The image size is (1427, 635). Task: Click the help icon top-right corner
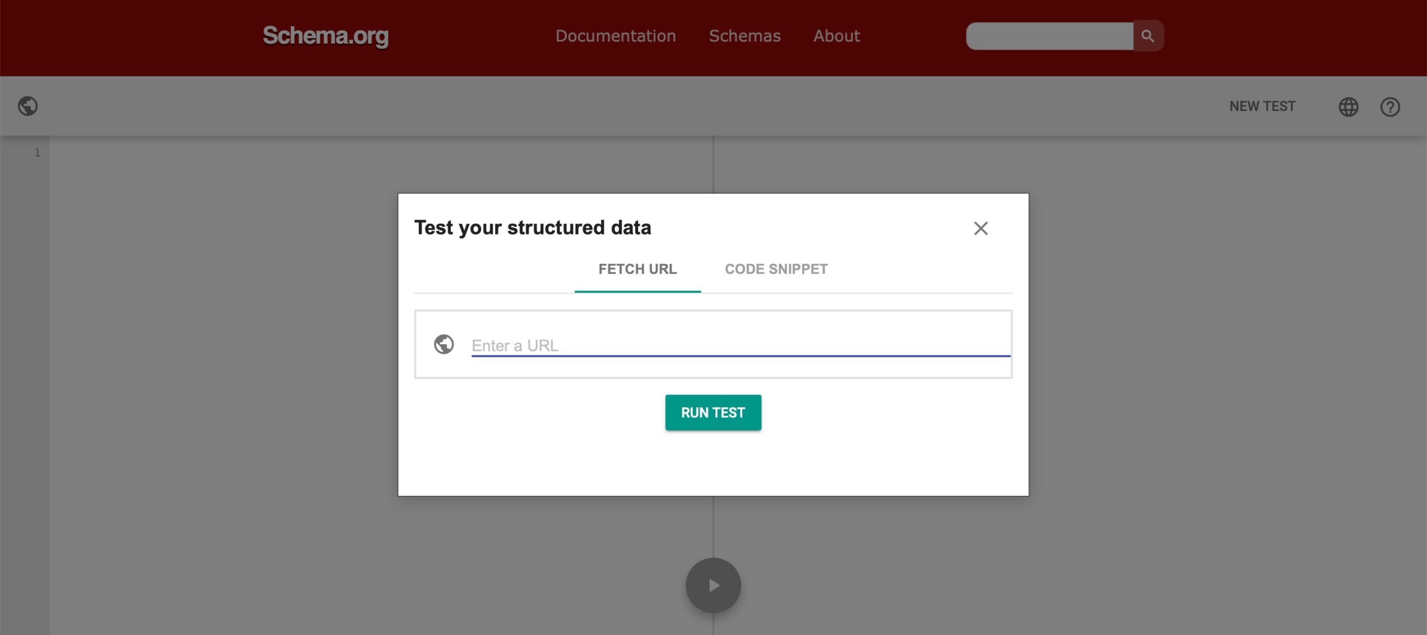[x=1391, y=106]
